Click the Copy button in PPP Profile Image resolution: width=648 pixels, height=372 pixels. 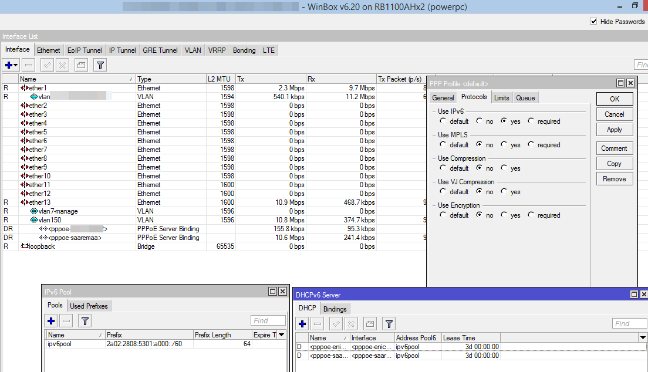[615, 164]
